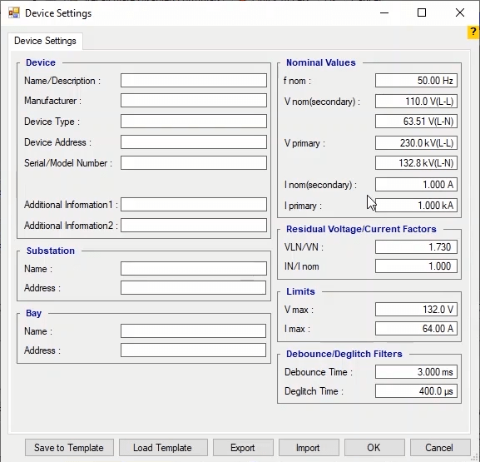Image resolution: width=480 pixels, height=462 pixels.
Task: Click the Device Settings window title icon
Action: [x=14, y=13]
